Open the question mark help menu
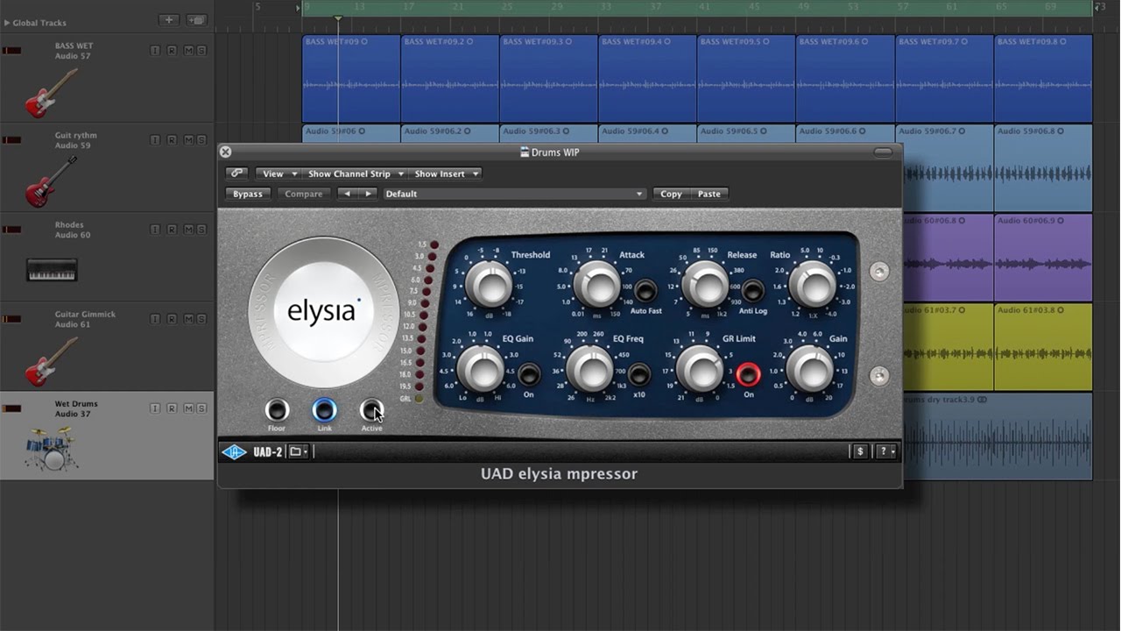Image resolution: width=1121 pixels, height=631 pixels. point(887,451)
